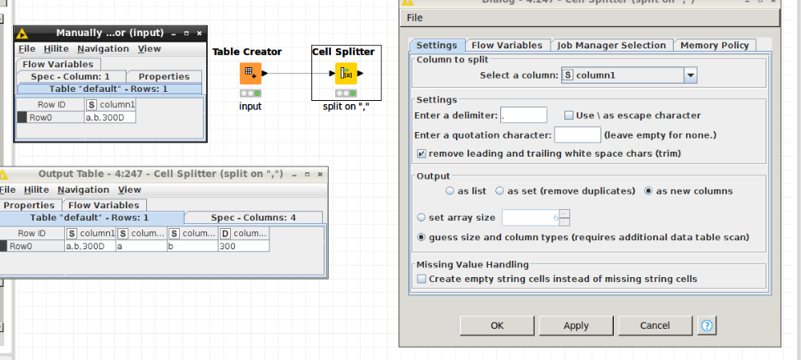Open Navigation menu in Output Table window

(83, 189)
